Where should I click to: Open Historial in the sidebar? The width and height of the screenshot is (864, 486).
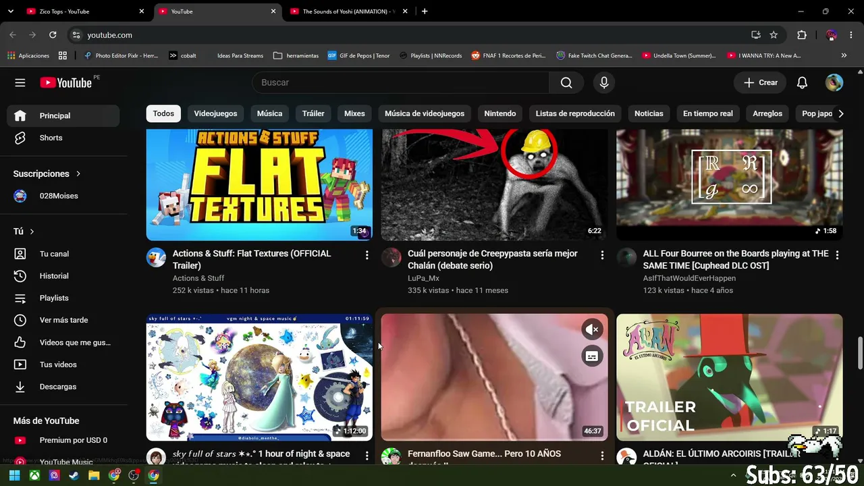coord(63,276)
